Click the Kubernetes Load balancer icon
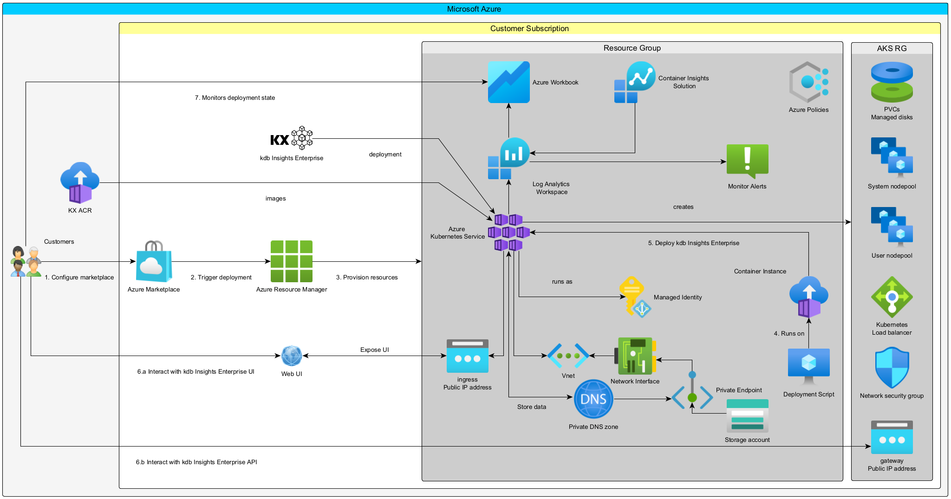Screen dimensions: 951x499 click(892, 298)
